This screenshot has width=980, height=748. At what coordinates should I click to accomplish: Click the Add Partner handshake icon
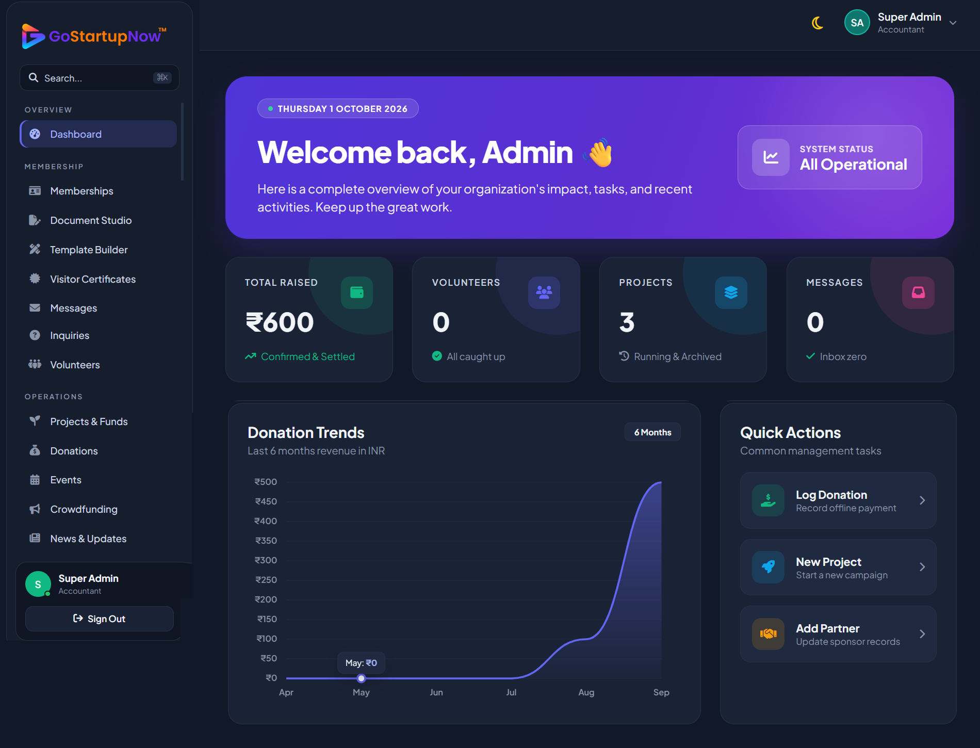(x=768, y=634)
